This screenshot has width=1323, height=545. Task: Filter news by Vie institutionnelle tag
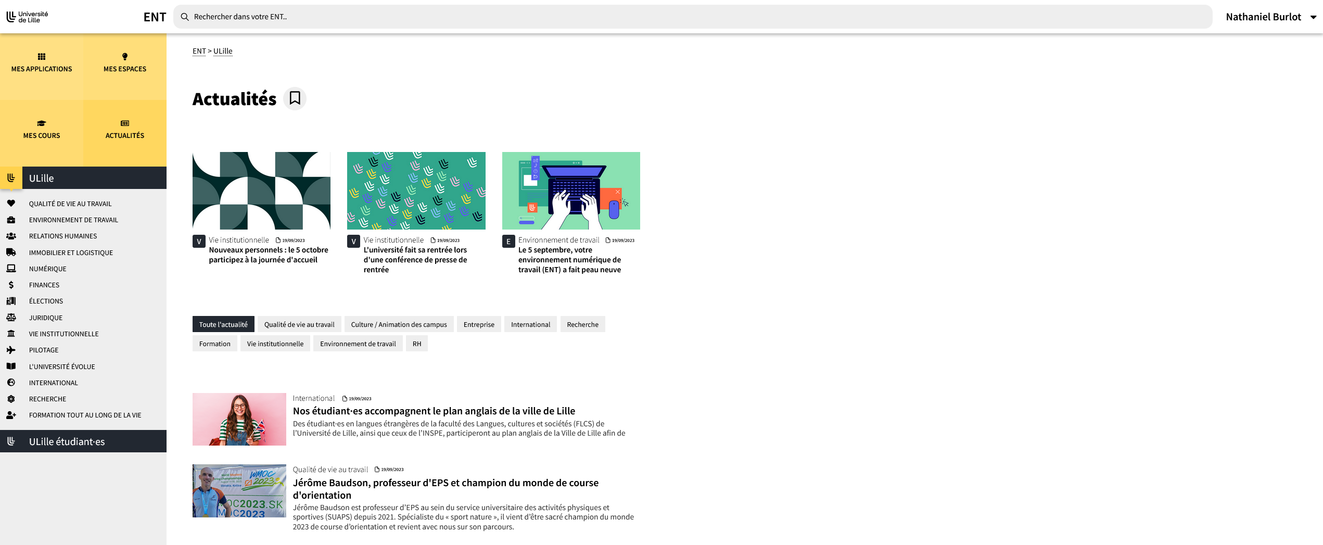coord(275,344)
